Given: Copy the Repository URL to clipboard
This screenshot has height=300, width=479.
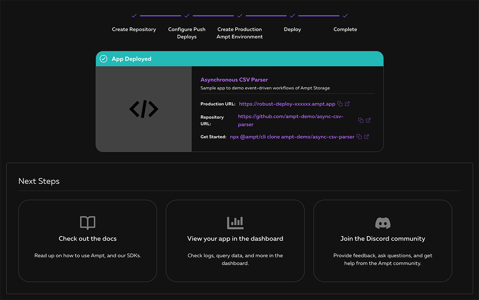Looking at the screenshot, I should pyautogui.click(x=361, y=120).
